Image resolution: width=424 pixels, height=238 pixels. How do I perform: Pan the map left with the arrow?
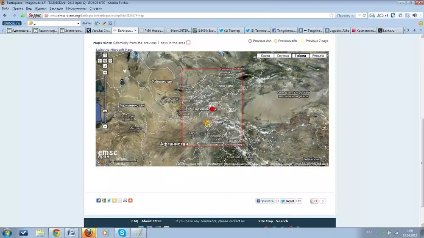pos(100,60)
